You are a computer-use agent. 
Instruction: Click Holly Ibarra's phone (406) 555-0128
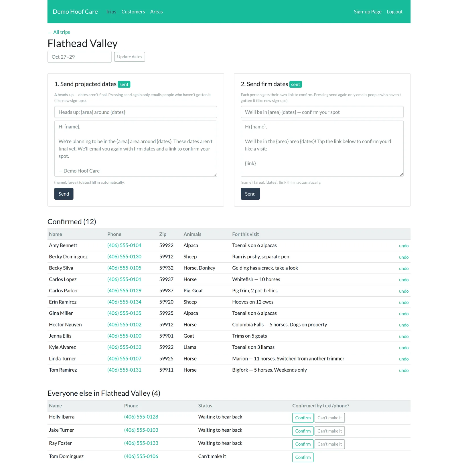(141, 417)
